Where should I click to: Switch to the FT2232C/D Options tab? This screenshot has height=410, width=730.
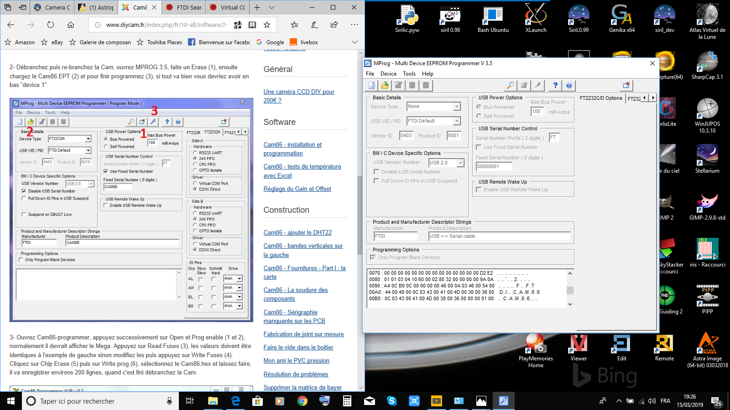pyautogui.click(x=601, y=98)
